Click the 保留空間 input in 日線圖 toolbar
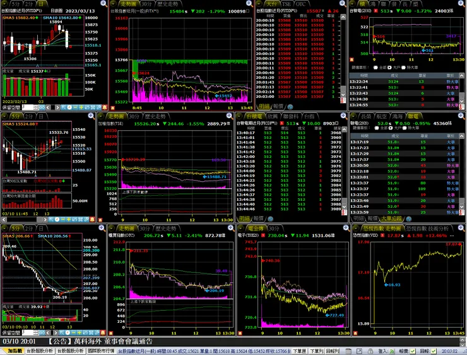The height and width of the screenshot is (355, 467). point(28,107)
